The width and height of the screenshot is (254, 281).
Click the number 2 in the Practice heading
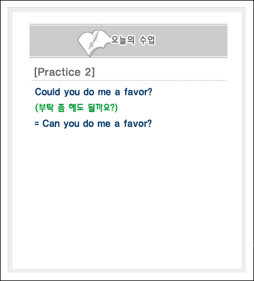pos(88,72)
